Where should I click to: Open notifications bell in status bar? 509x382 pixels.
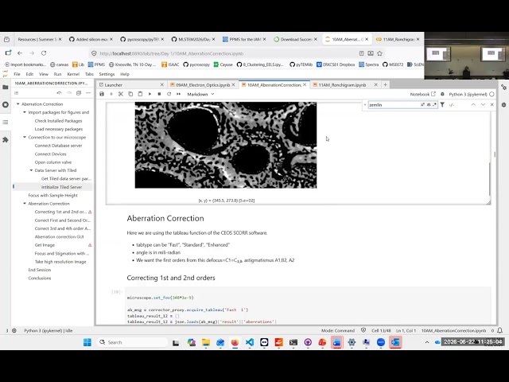click(500, 330)
